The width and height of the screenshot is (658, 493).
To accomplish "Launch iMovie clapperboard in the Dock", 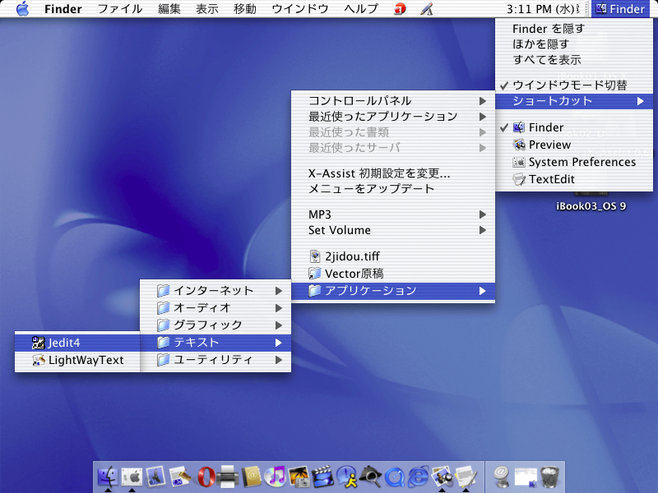I will (x=322, y=477).
